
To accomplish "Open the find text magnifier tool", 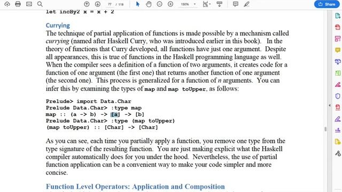I will tap(40, 4).
